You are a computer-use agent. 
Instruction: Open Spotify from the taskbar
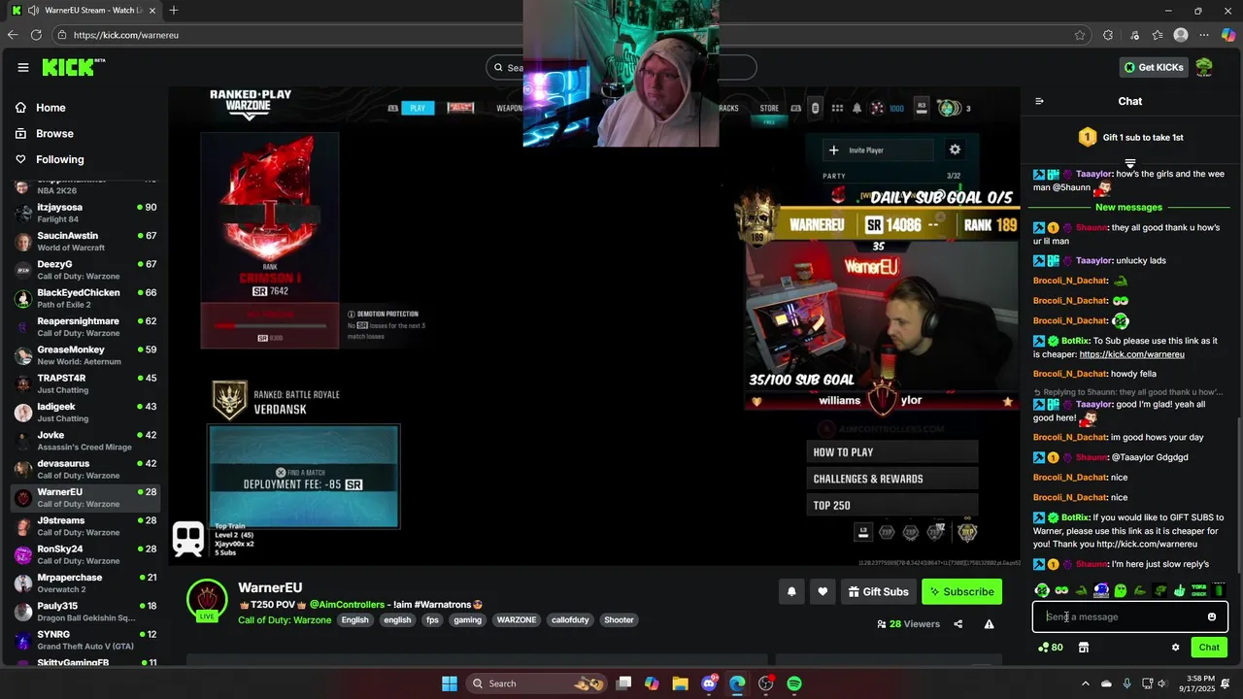point(794,683)
